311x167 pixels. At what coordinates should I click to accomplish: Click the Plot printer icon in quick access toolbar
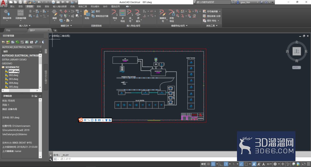pyautogui.click(x=53, y=2)
